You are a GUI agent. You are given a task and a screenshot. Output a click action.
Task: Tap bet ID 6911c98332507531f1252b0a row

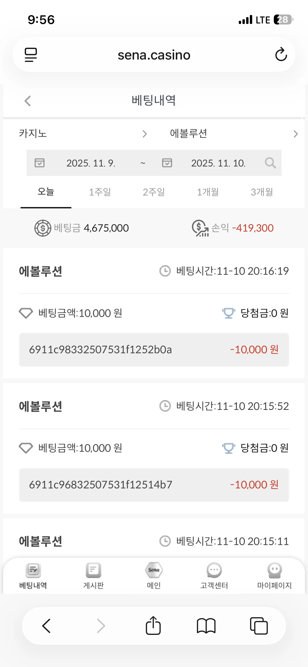[x=154, y=350]
